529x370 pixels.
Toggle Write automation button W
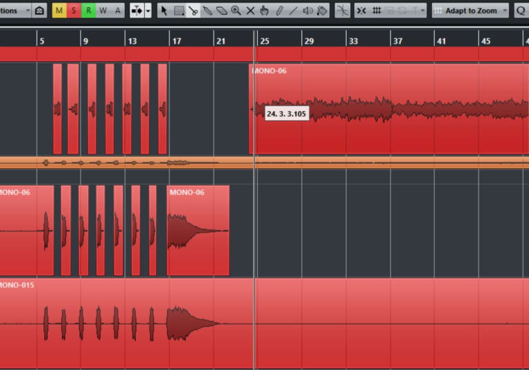(x=103, y=10)
